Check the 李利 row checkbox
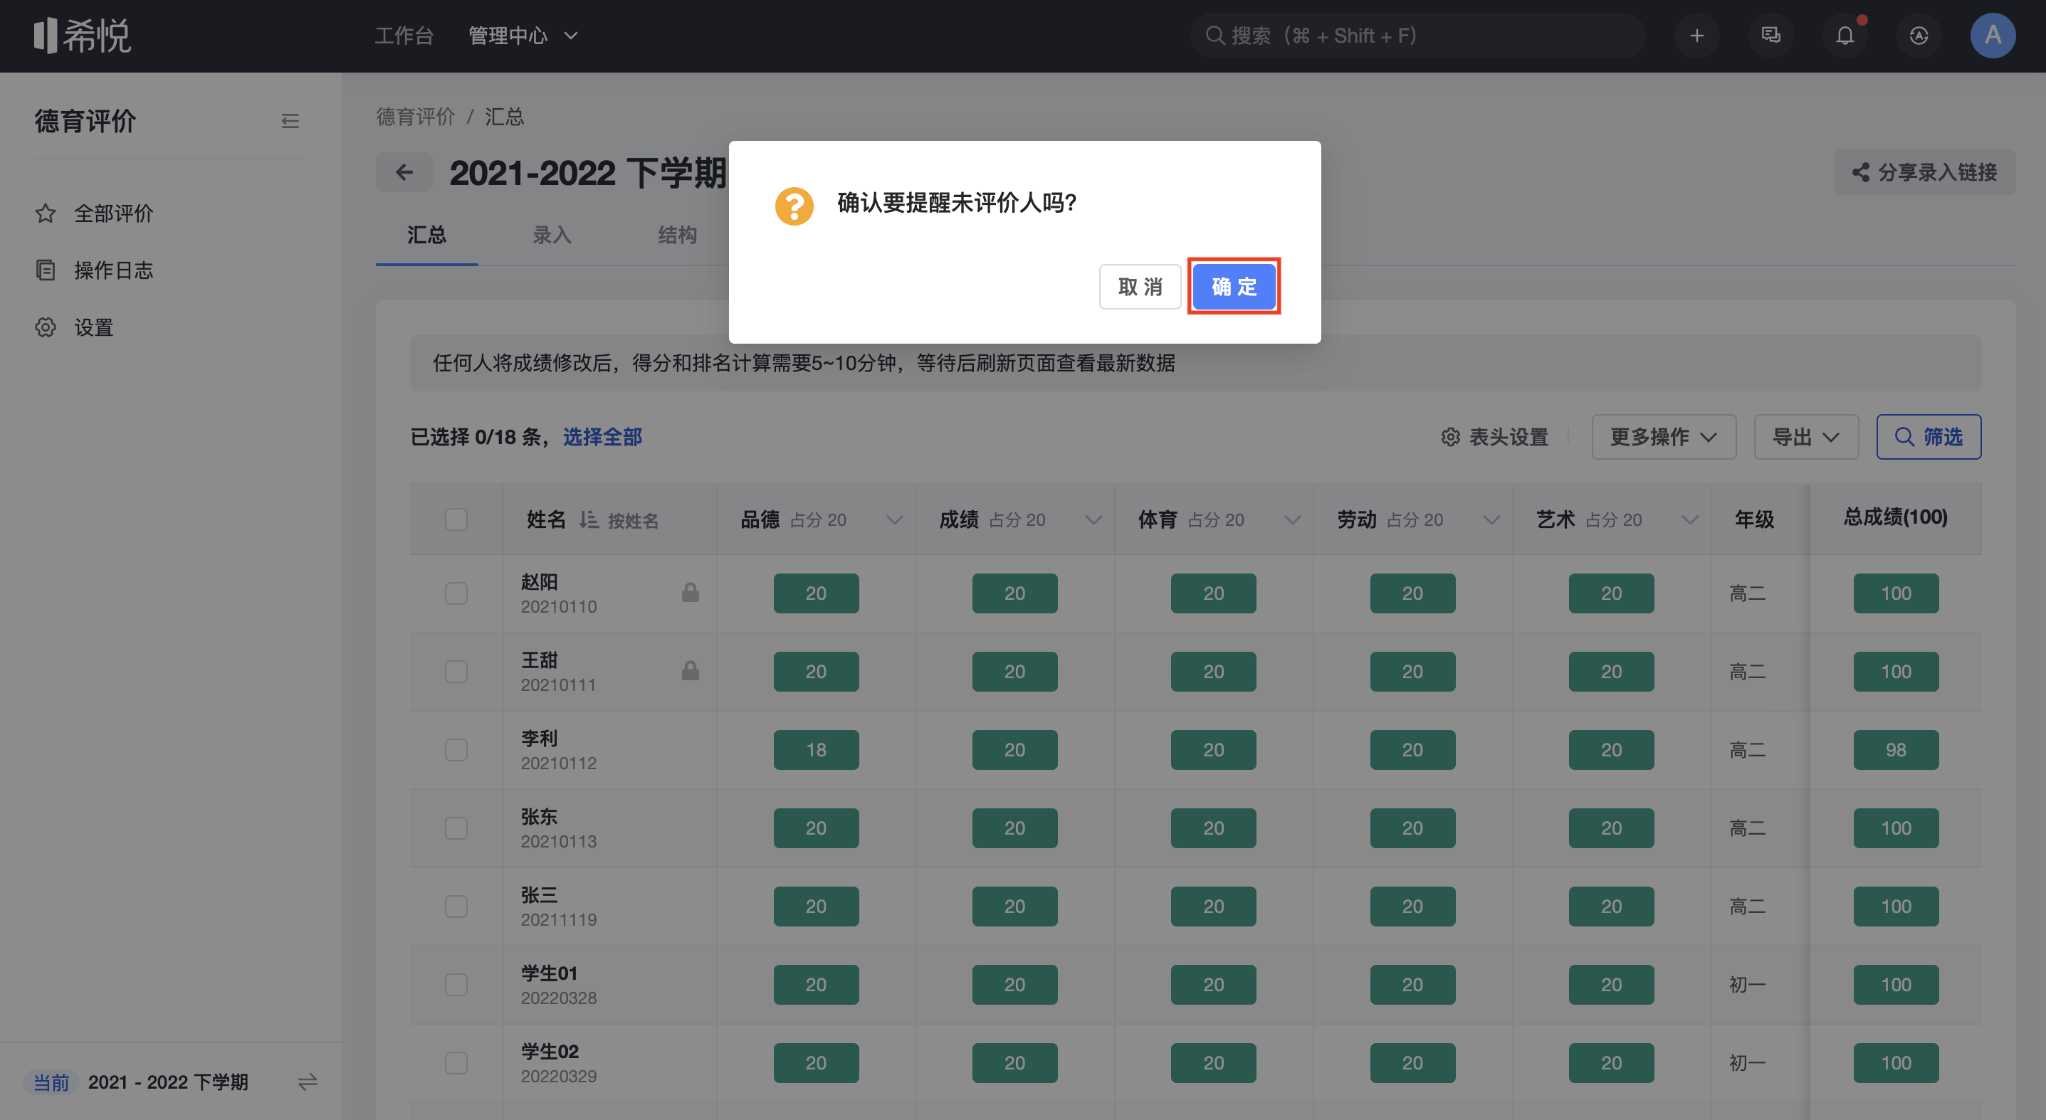Image resolution: width=2046 pixels, height=1120 pixels. pyautogui.click(x=456, y=750)
